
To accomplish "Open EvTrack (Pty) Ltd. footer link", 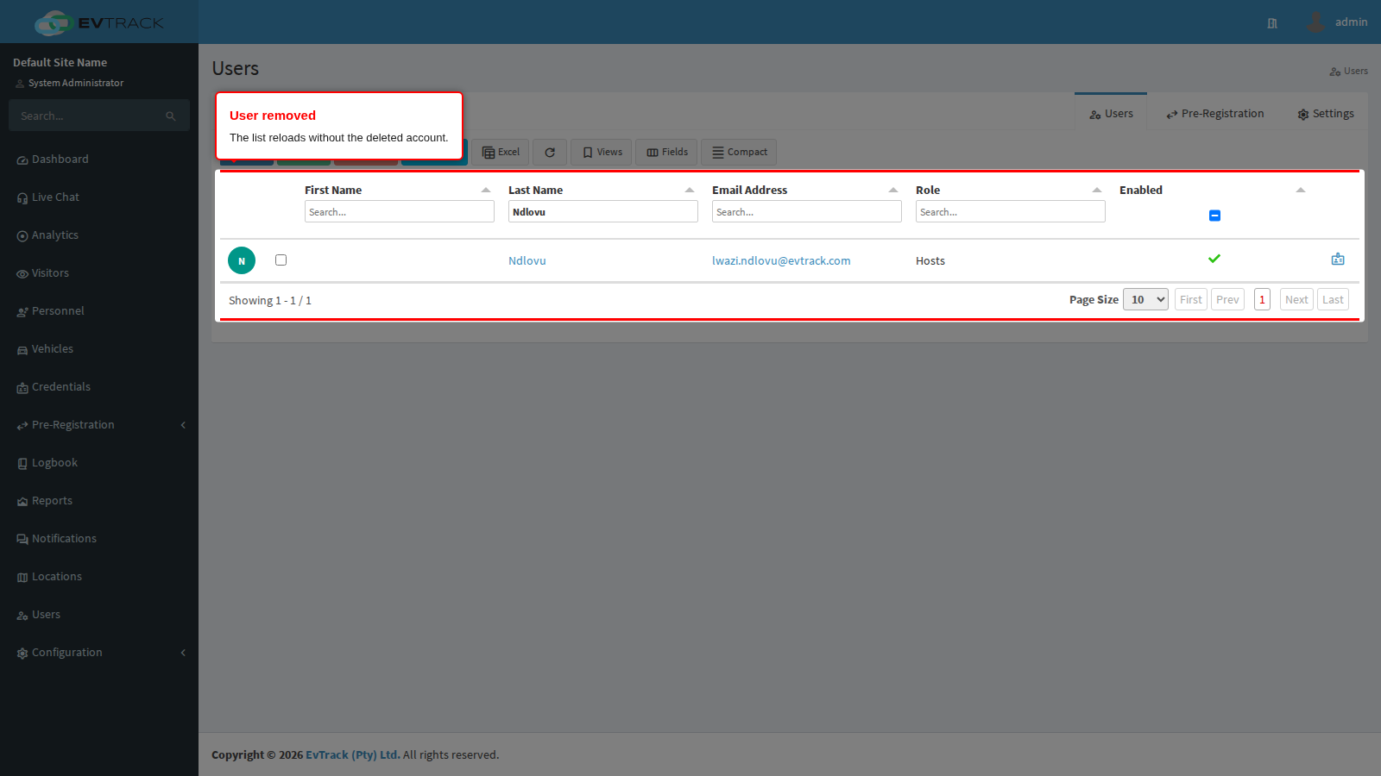I will click(353, 754).
